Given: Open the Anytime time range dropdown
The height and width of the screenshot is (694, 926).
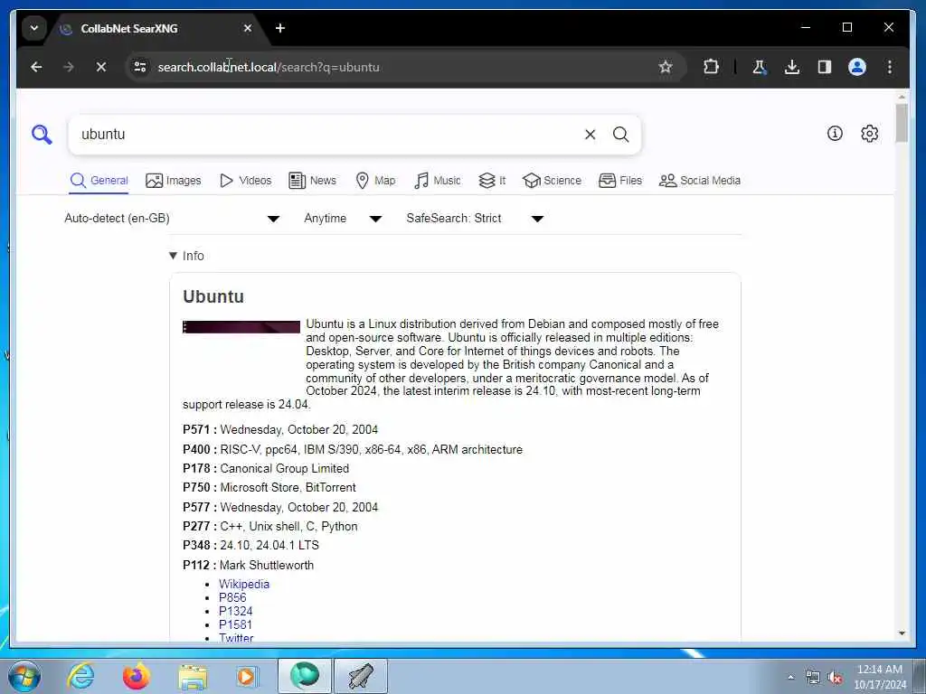Looking at the screenshot, I should click(343, 219).
